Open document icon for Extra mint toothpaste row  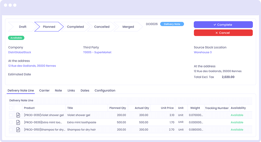[18, 122]
